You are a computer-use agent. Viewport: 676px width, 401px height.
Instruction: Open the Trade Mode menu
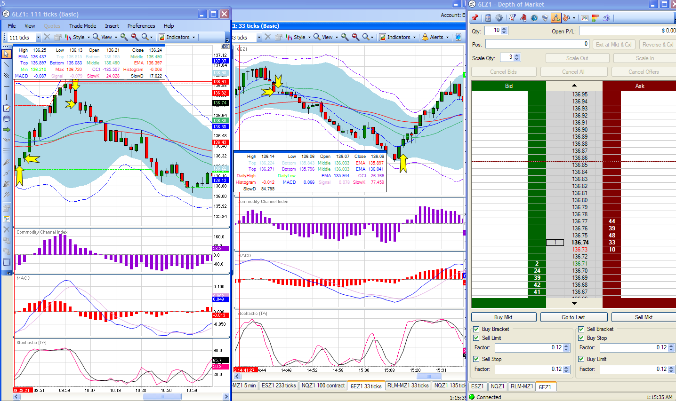pos(82,26)
